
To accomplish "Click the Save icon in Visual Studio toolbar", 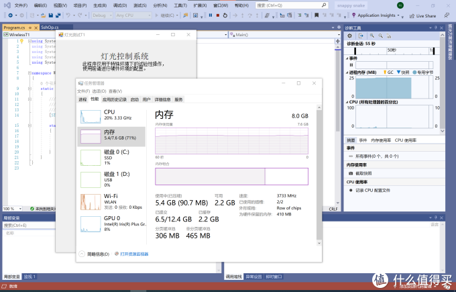I will tap(50, 15).
